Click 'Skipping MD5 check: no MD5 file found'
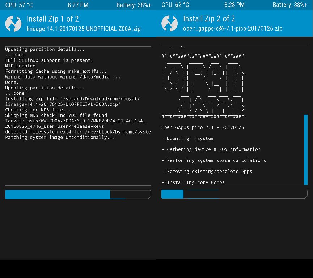This screenshot has width=313, height=278. (x=56, y=115)
